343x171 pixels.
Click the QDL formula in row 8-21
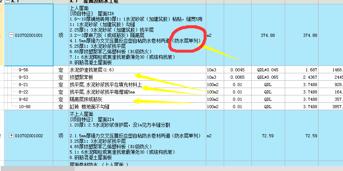tap(268, 85)
